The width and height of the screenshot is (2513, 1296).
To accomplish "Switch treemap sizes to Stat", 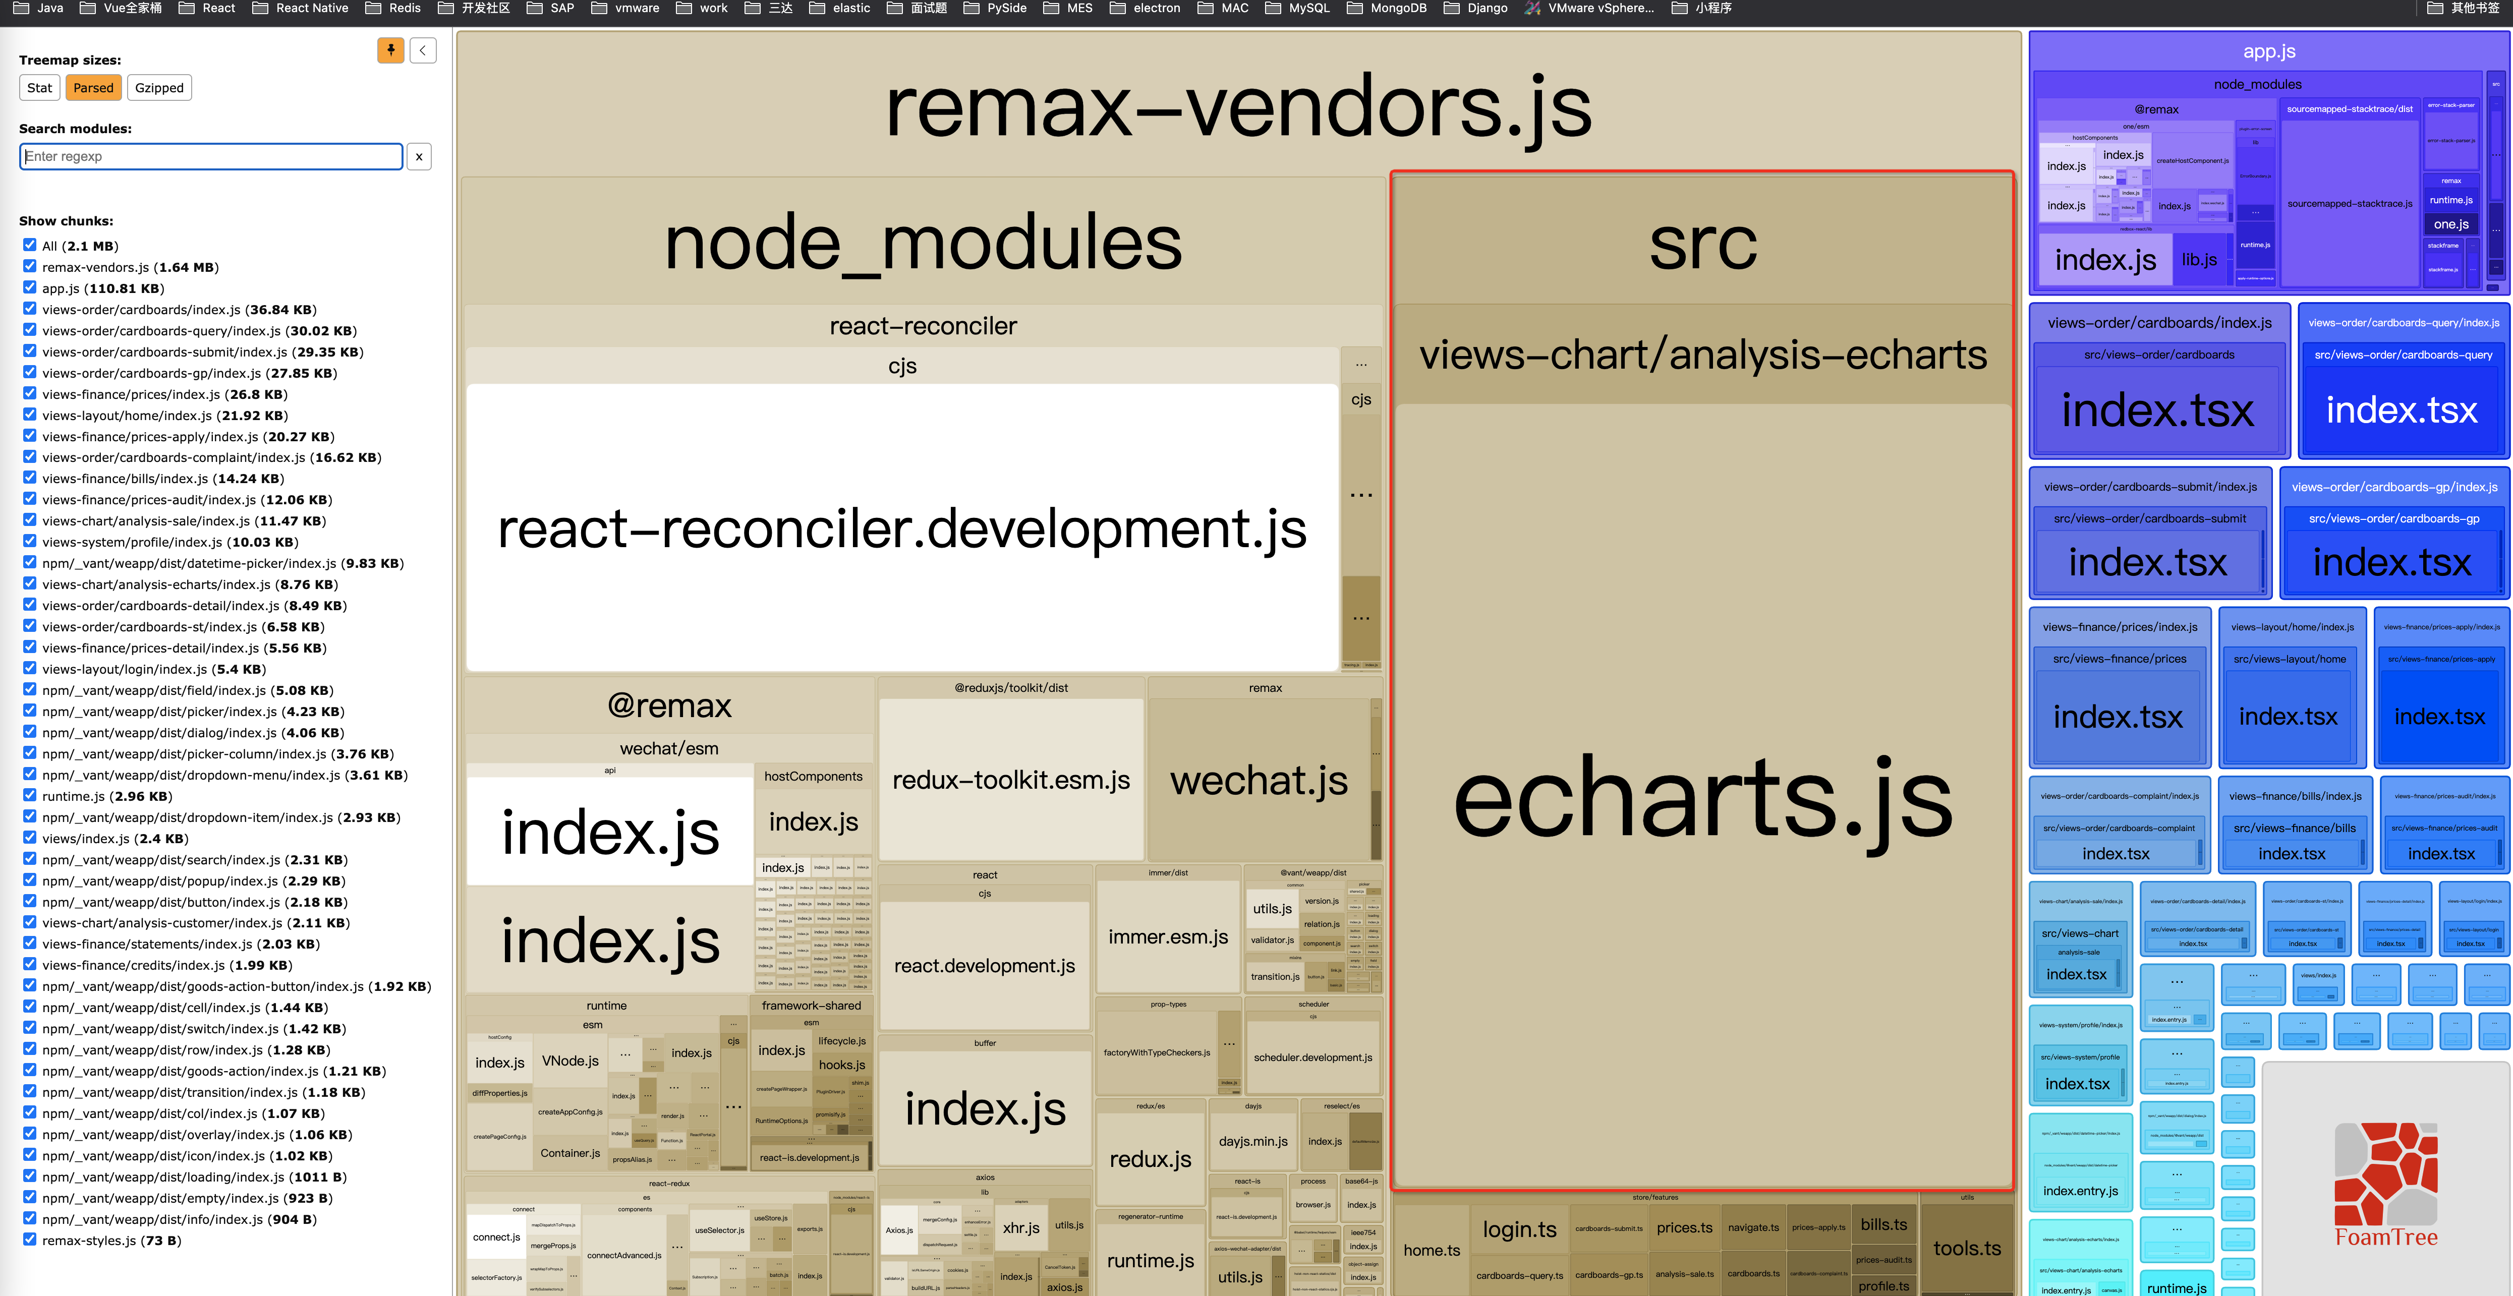I will click(x=39, y=88).
